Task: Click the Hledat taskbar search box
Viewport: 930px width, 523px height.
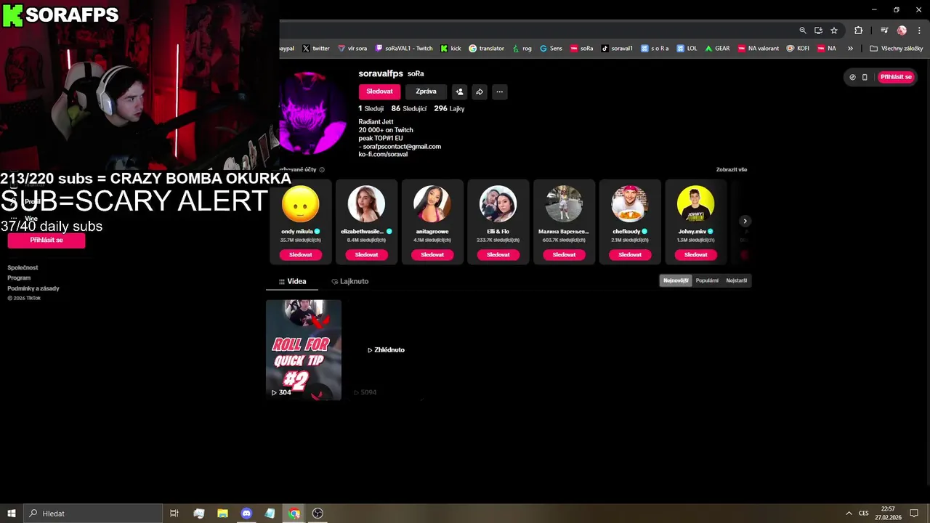Action: click(93, 514)
